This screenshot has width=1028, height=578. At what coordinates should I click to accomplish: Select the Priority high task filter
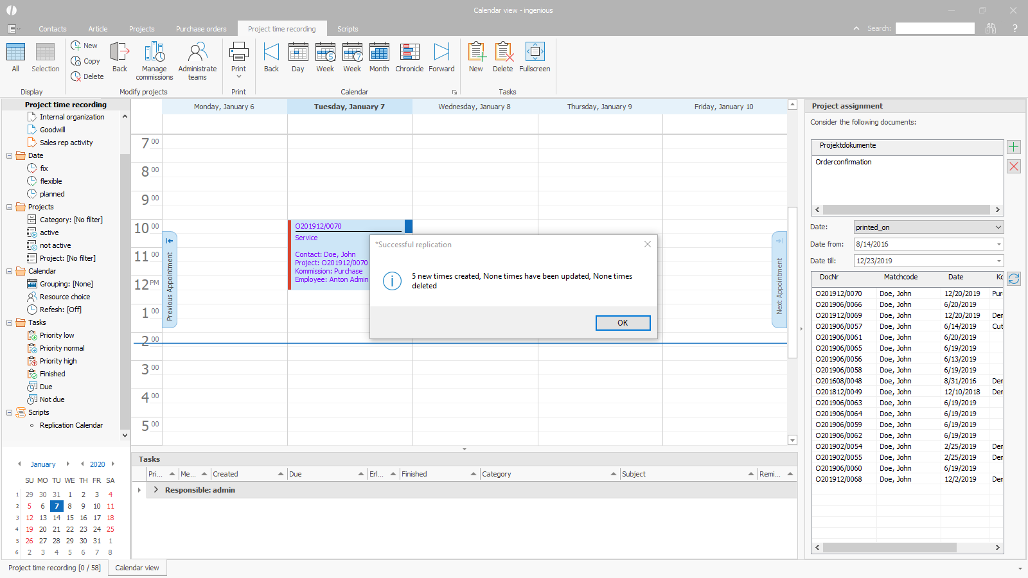pyautogui.click(x=58, y=361)
